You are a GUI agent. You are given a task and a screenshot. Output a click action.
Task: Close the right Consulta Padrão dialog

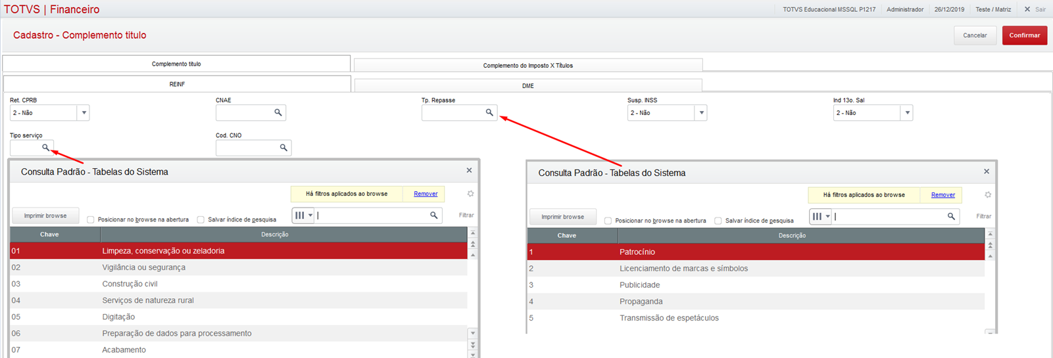(x=987, y=171)
